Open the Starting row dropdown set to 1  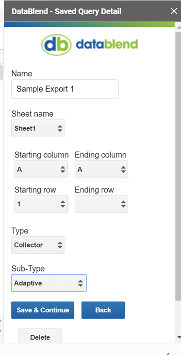(41, 204)
